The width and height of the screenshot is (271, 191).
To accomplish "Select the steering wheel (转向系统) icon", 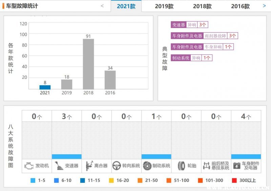I will point(117,166).
